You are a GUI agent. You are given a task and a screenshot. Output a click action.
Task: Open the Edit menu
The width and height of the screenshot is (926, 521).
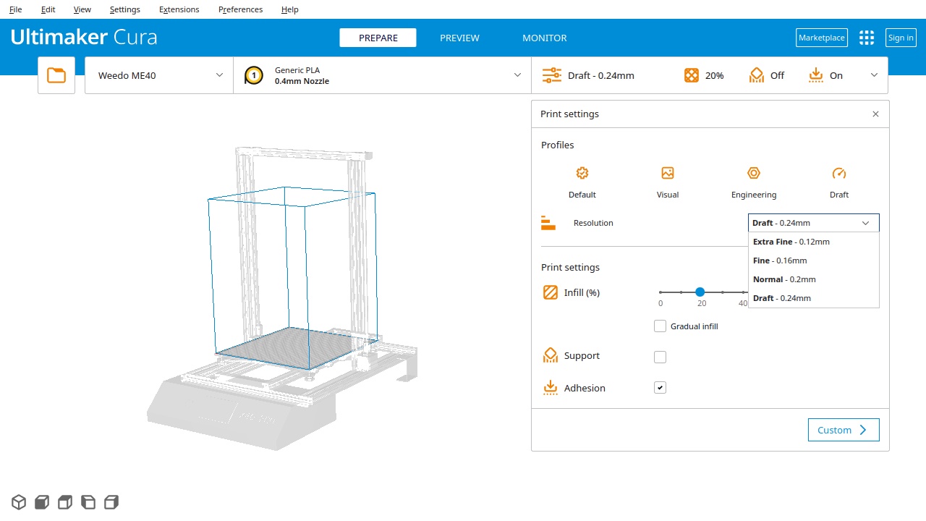48,9
